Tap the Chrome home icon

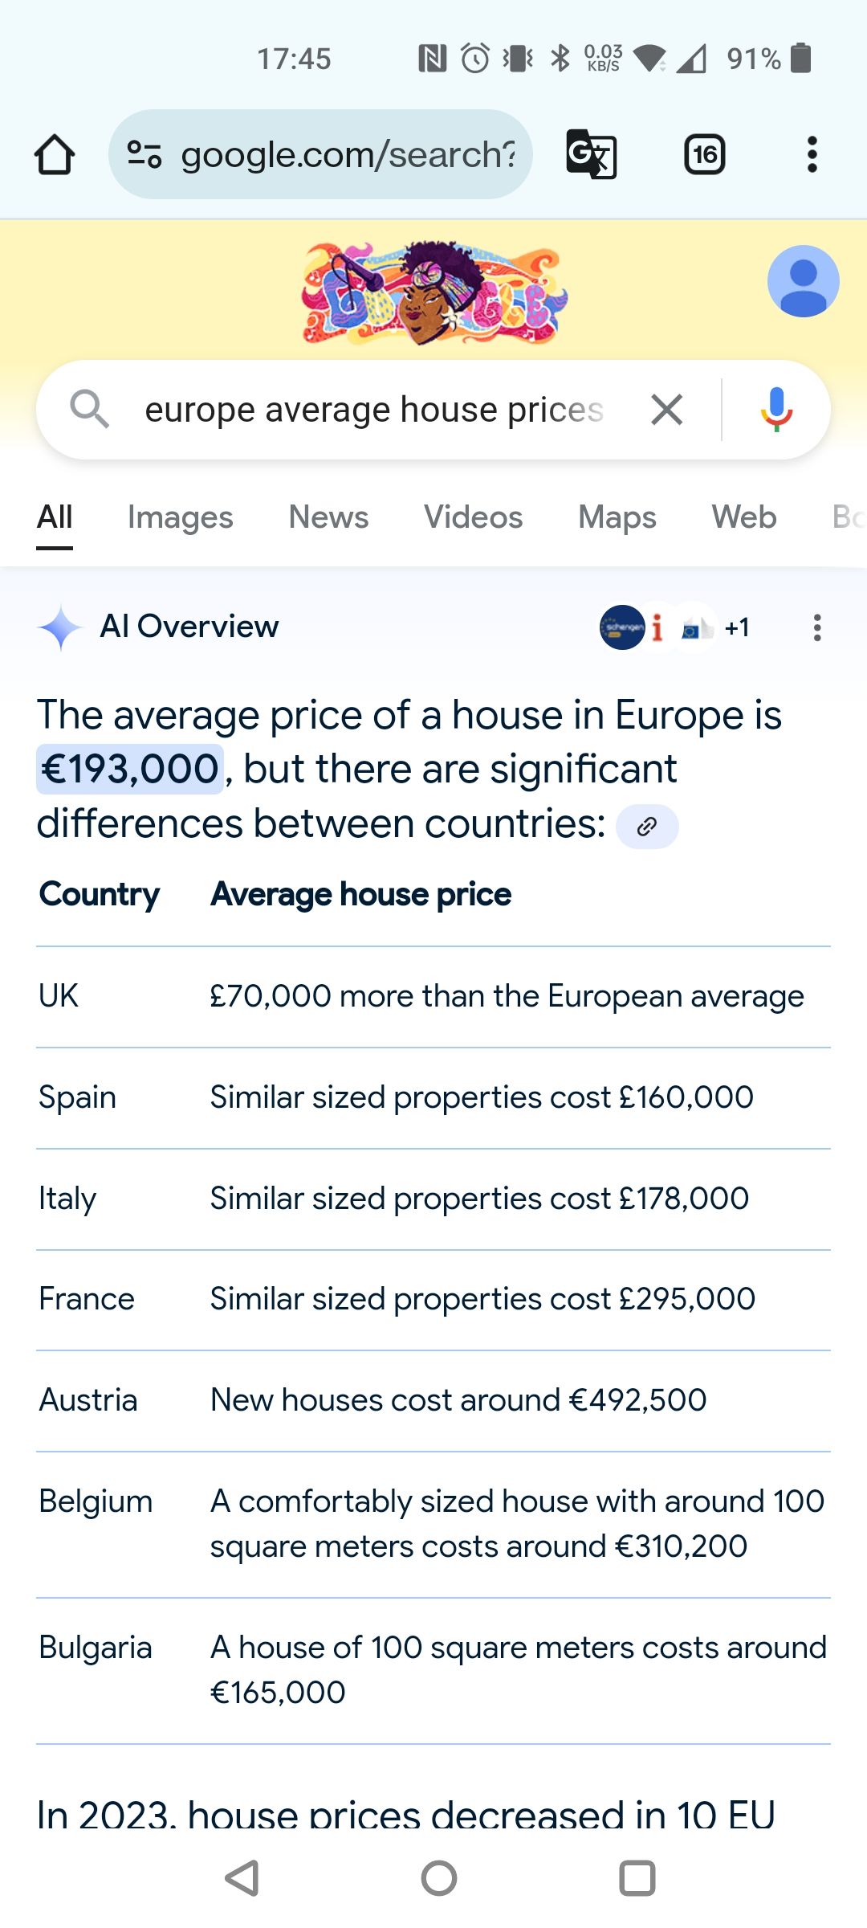click(x=55, y=154)
